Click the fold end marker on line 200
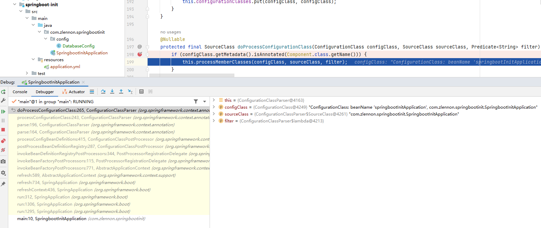This screenshot has height=228, width=541. pos(147,69)
